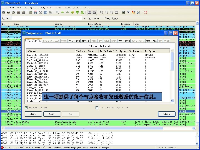
Task: Open capture options toolbar icon
Action: pyautogui.click(x=9, y=12)
